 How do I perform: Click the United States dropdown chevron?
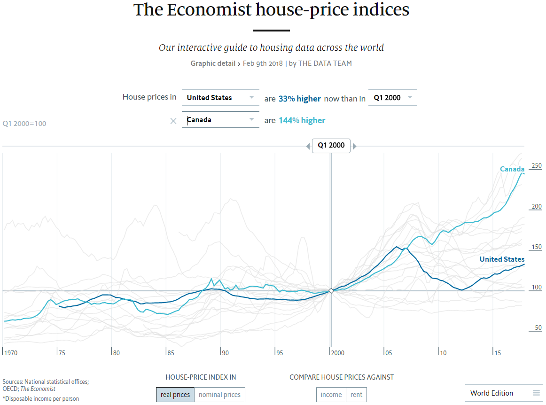(252, 98)
